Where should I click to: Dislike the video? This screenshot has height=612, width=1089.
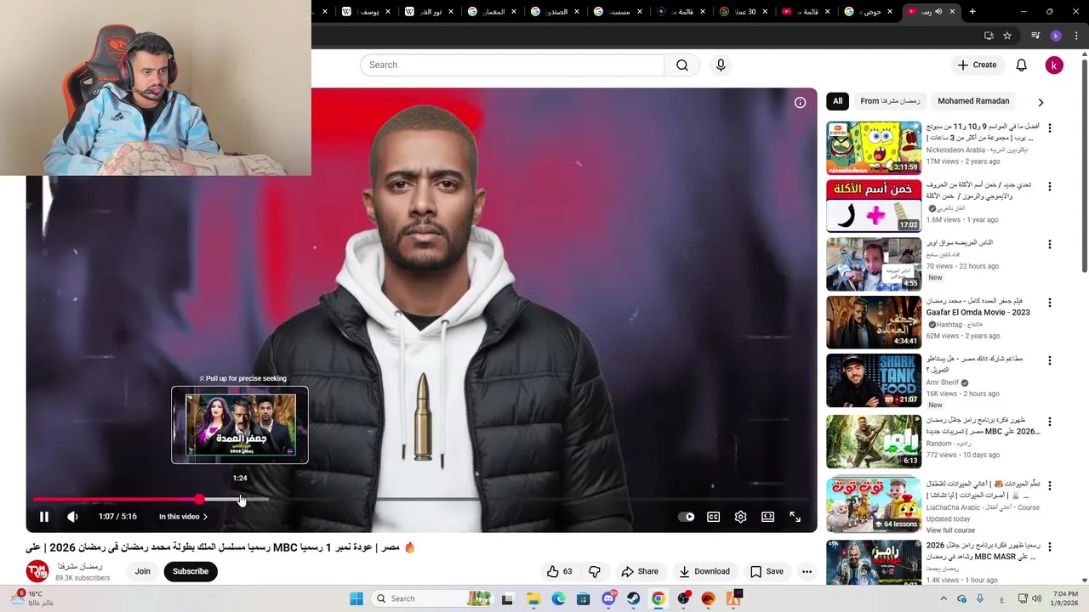(595, 571)
